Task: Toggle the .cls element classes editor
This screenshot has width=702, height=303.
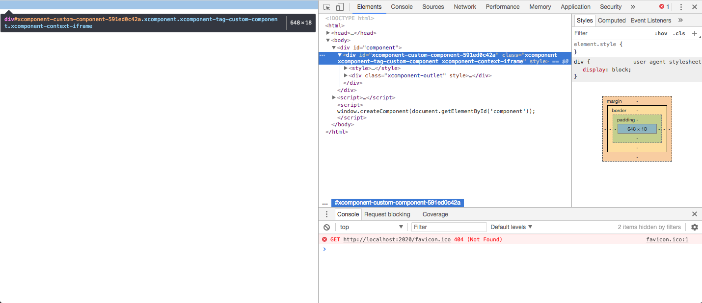Action: [679, 33]
